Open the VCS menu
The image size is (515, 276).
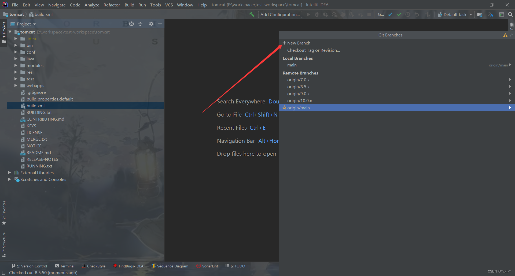tap(169, 5)
